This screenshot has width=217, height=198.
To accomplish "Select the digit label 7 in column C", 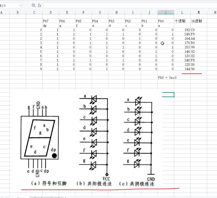I will (34, 60).
